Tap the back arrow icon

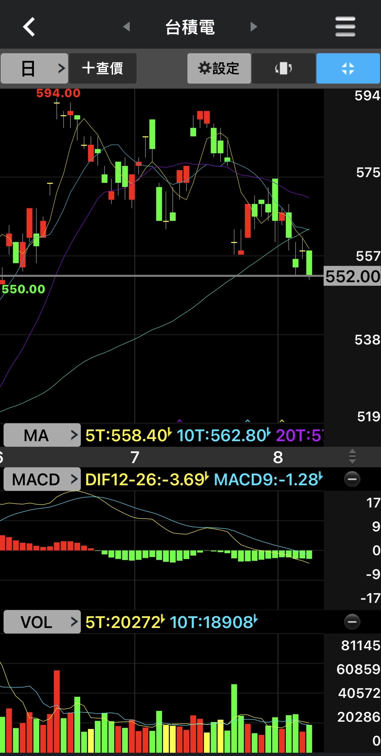[x=29, y=27]
